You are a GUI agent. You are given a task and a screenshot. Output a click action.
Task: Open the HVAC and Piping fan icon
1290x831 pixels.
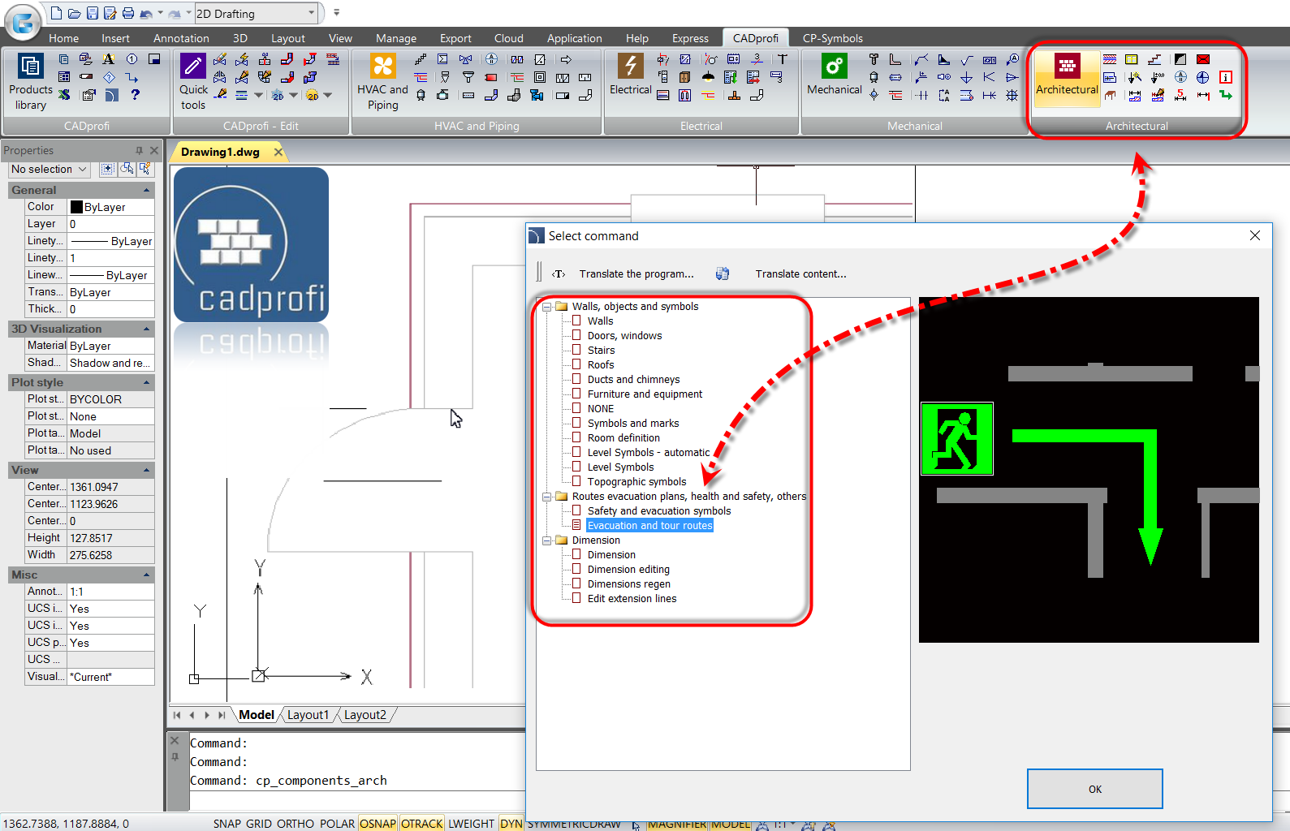[x=382, y=67]
